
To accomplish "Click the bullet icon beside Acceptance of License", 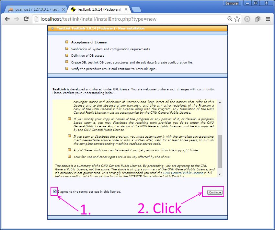I will click(67, 42).
